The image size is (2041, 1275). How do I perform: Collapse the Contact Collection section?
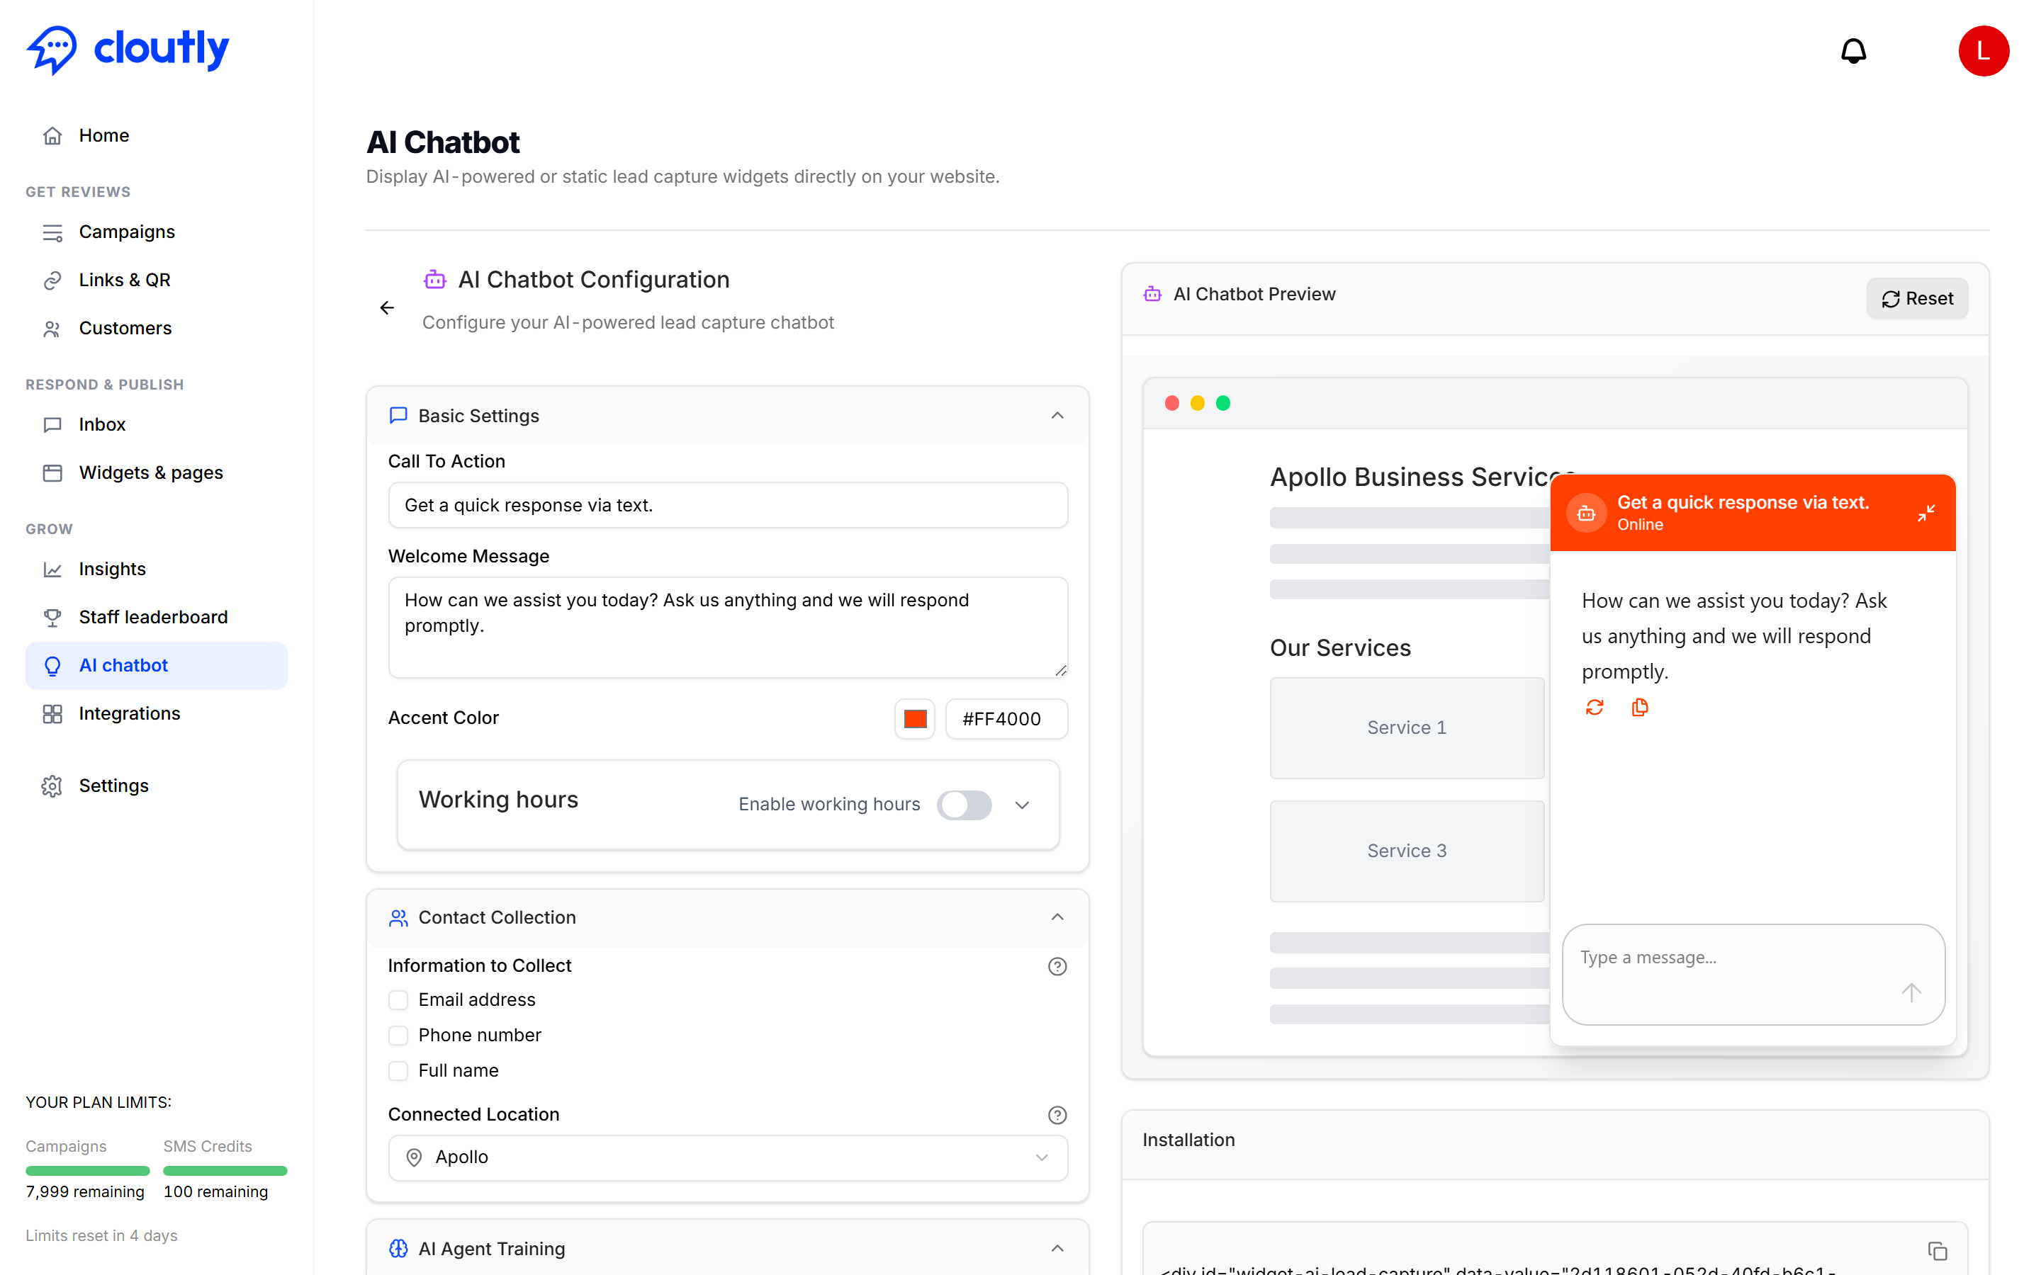click(x=1057, y=917)
